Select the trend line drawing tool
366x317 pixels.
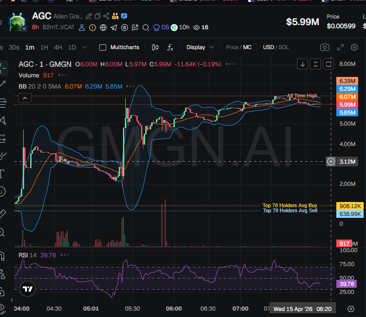click(x=3, y=83)
